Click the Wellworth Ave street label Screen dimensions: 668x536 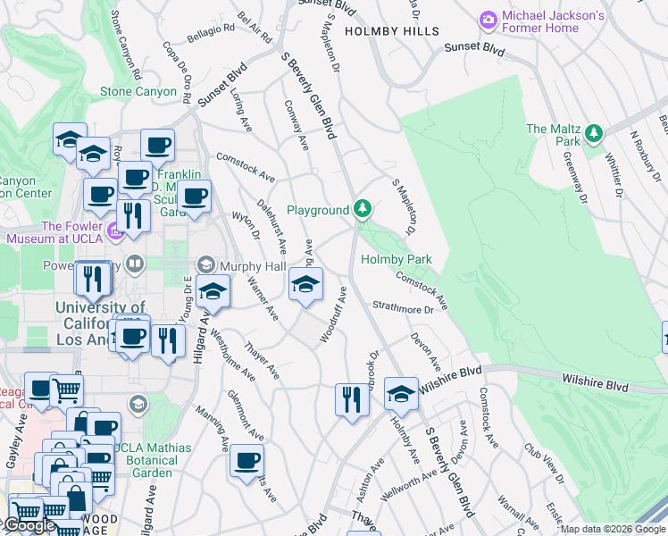[408, 485]
